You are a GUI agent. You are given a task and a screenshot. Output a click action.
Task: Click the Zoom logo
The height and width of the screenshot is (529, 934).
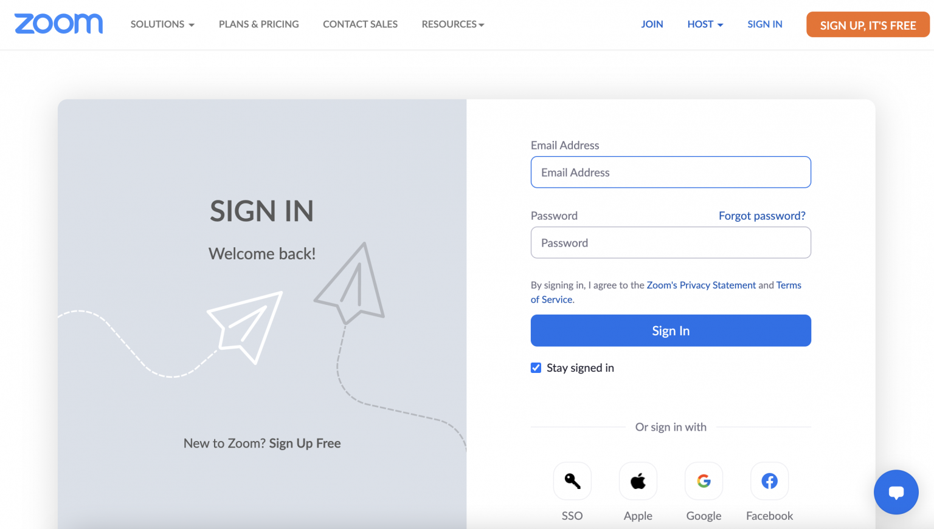point(58,24)
